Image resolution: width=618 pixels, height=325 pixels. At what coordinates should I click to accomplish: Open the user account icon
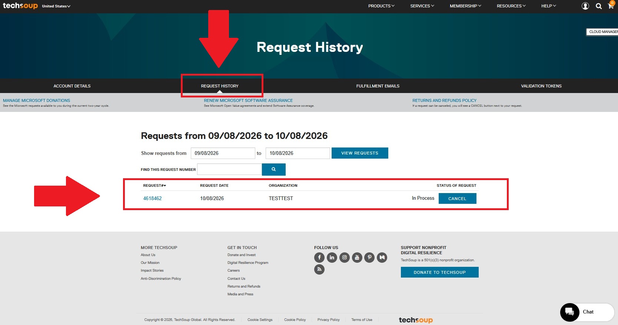click(585, 6)
